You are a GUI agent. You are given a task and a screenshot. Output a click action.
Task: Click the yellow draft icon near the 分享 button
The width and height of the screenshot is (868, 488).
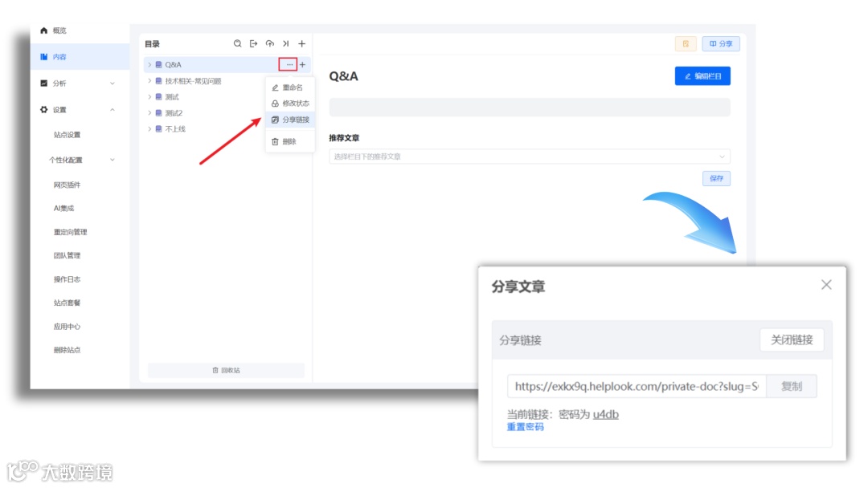tap(685, 44)
